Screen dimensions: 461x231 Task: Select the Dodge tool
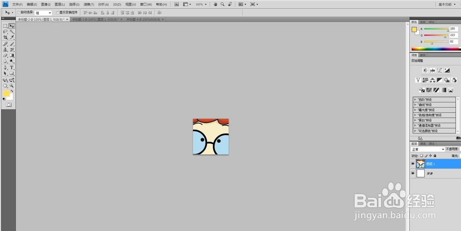(x=12, y=61)
